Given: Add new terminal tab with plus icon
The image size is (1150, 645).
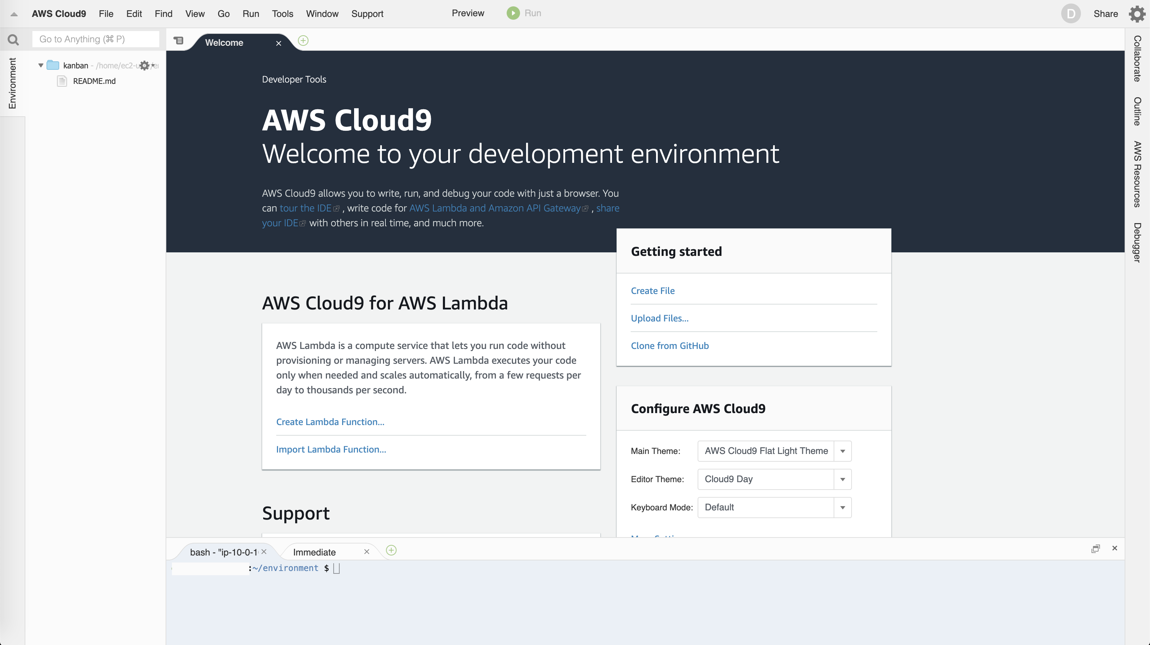Looking at the screenshot, I should click(x=391, y=550).
